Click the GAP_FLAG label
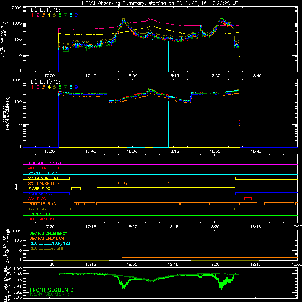302x302 pixels. click(x=37, y=168)
